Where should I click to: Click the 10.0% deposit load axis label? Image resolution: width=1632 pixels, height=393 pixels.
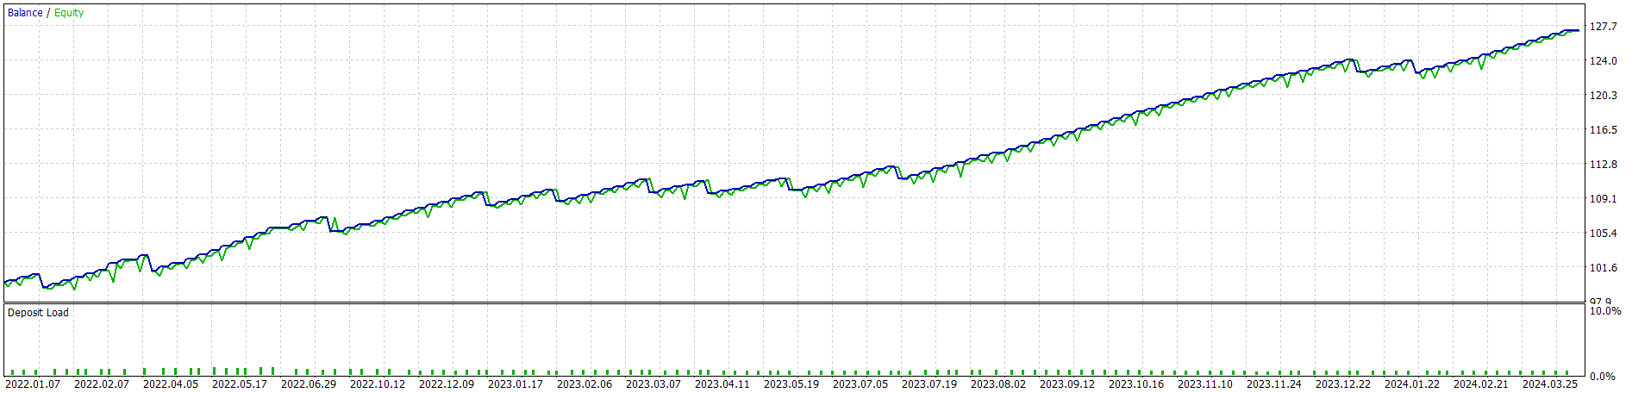(x=1605, y=311)
